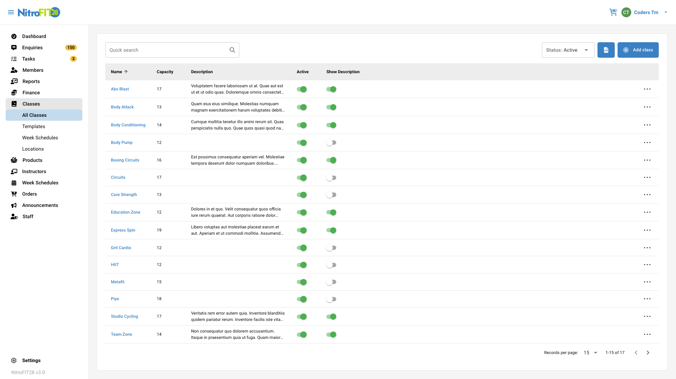Click the export/CSV file icon near Add class
Image resolution: width=676 pixels, height=379 pixels.
tap(606, 50)
